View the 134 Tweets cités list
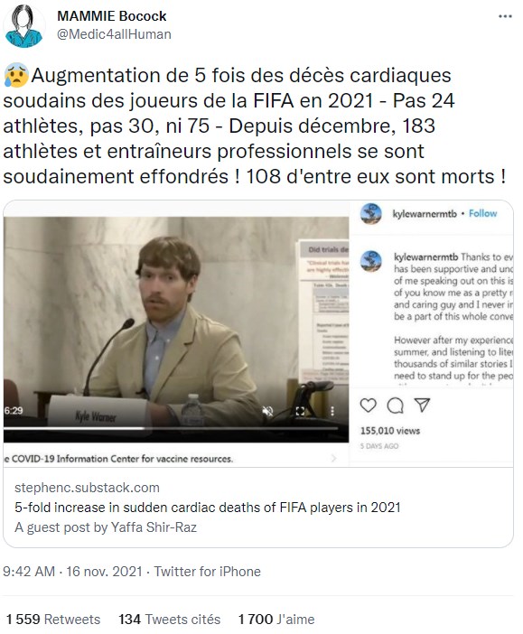523x634 pixels. pyautogui.click(x=170, y=619)
